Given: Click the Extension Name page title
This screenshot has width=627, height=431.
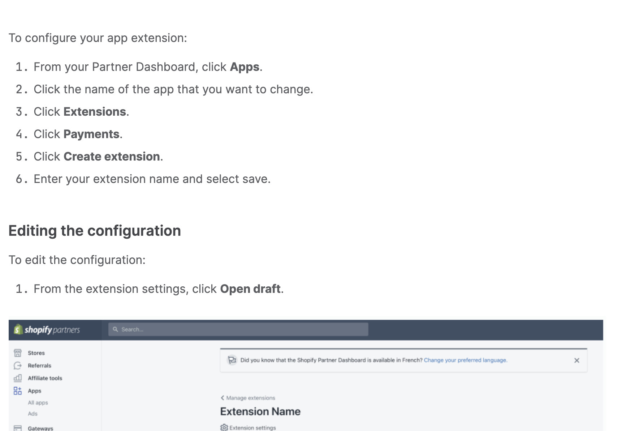Looking at the screenshot, I should pyautogui.click(x=260, y=411).
